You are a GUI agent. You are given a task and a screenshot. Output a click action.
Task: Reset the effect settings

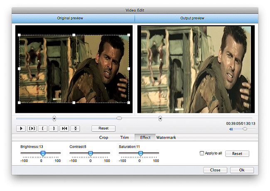tap(237, 154)
